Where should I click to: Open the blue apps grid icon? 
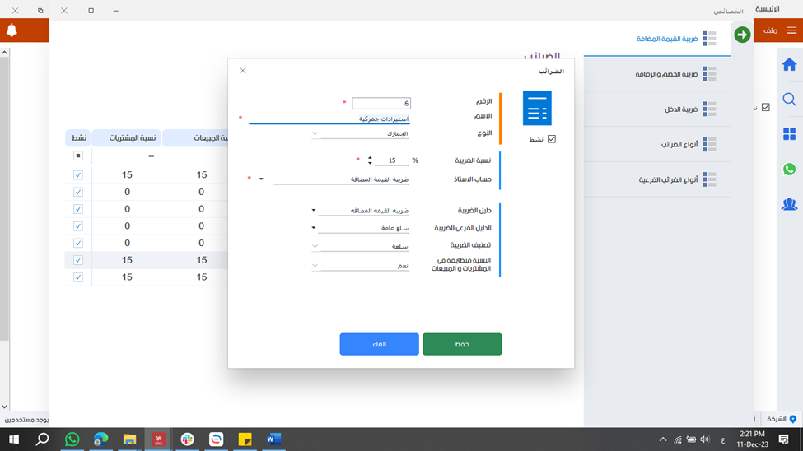point(789,134)
